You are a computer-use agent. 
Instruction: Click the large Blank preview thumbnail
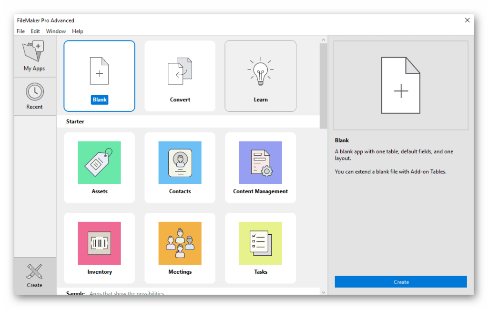coord(401,85)
